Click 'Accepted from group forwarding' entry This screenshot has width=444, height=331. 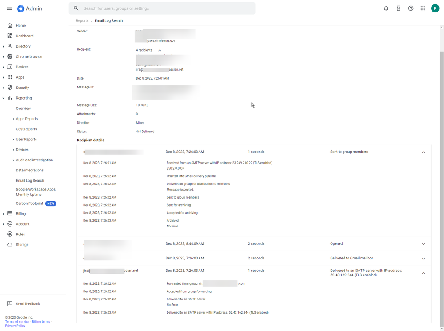(x=189, y=291)
